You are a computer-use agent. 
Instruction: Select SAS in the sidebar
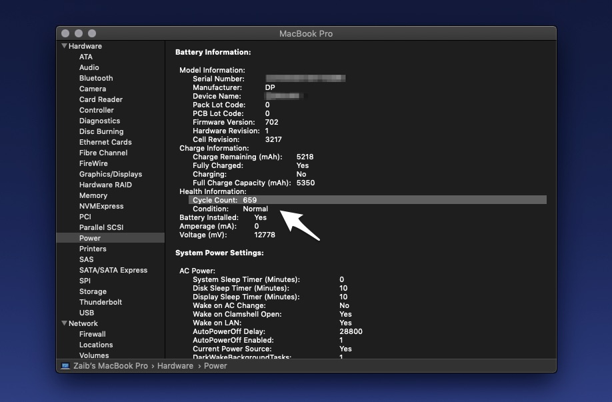(x=86, y=259)
